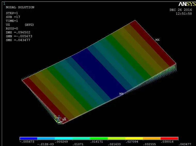
Task: Click legend value .01071
Action: coord(78,144)
